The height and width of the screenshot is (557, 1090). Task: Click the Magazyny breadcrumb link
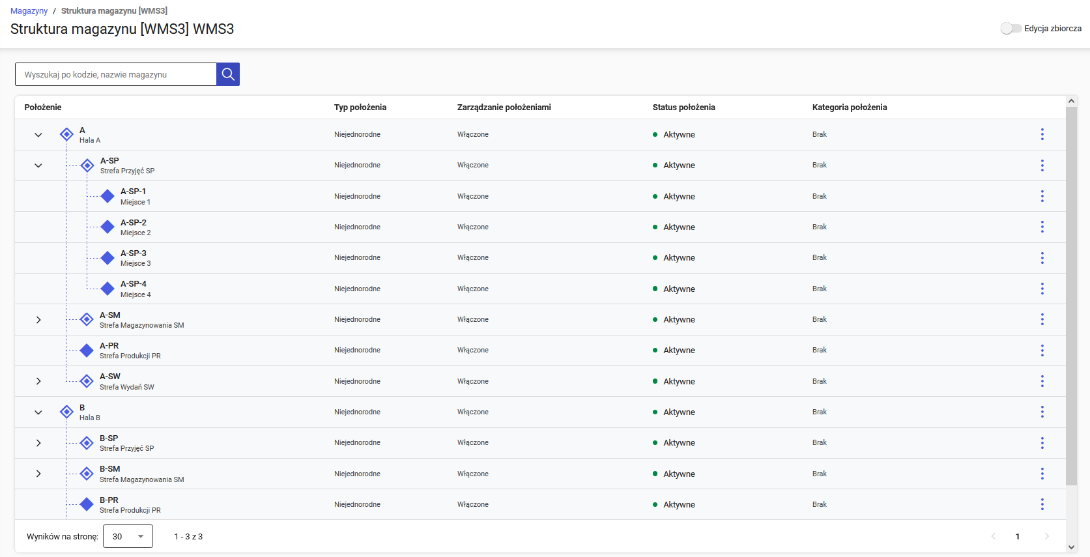pos(29,11)
